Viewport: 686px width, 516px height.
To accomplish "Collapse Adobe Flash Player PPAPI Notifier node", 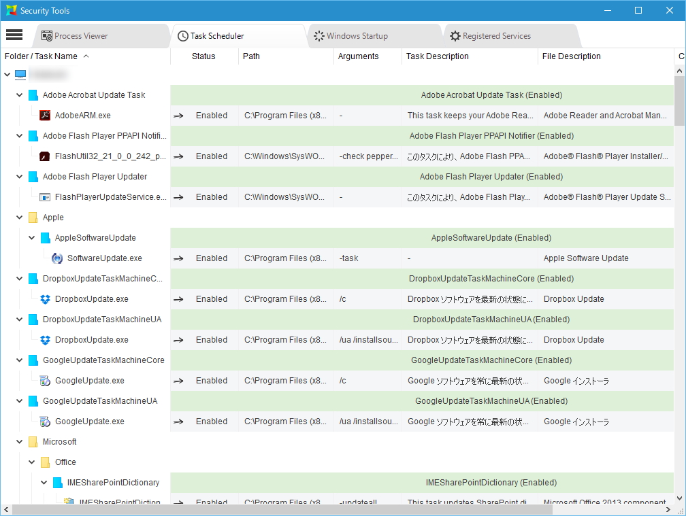I will 19,136.
